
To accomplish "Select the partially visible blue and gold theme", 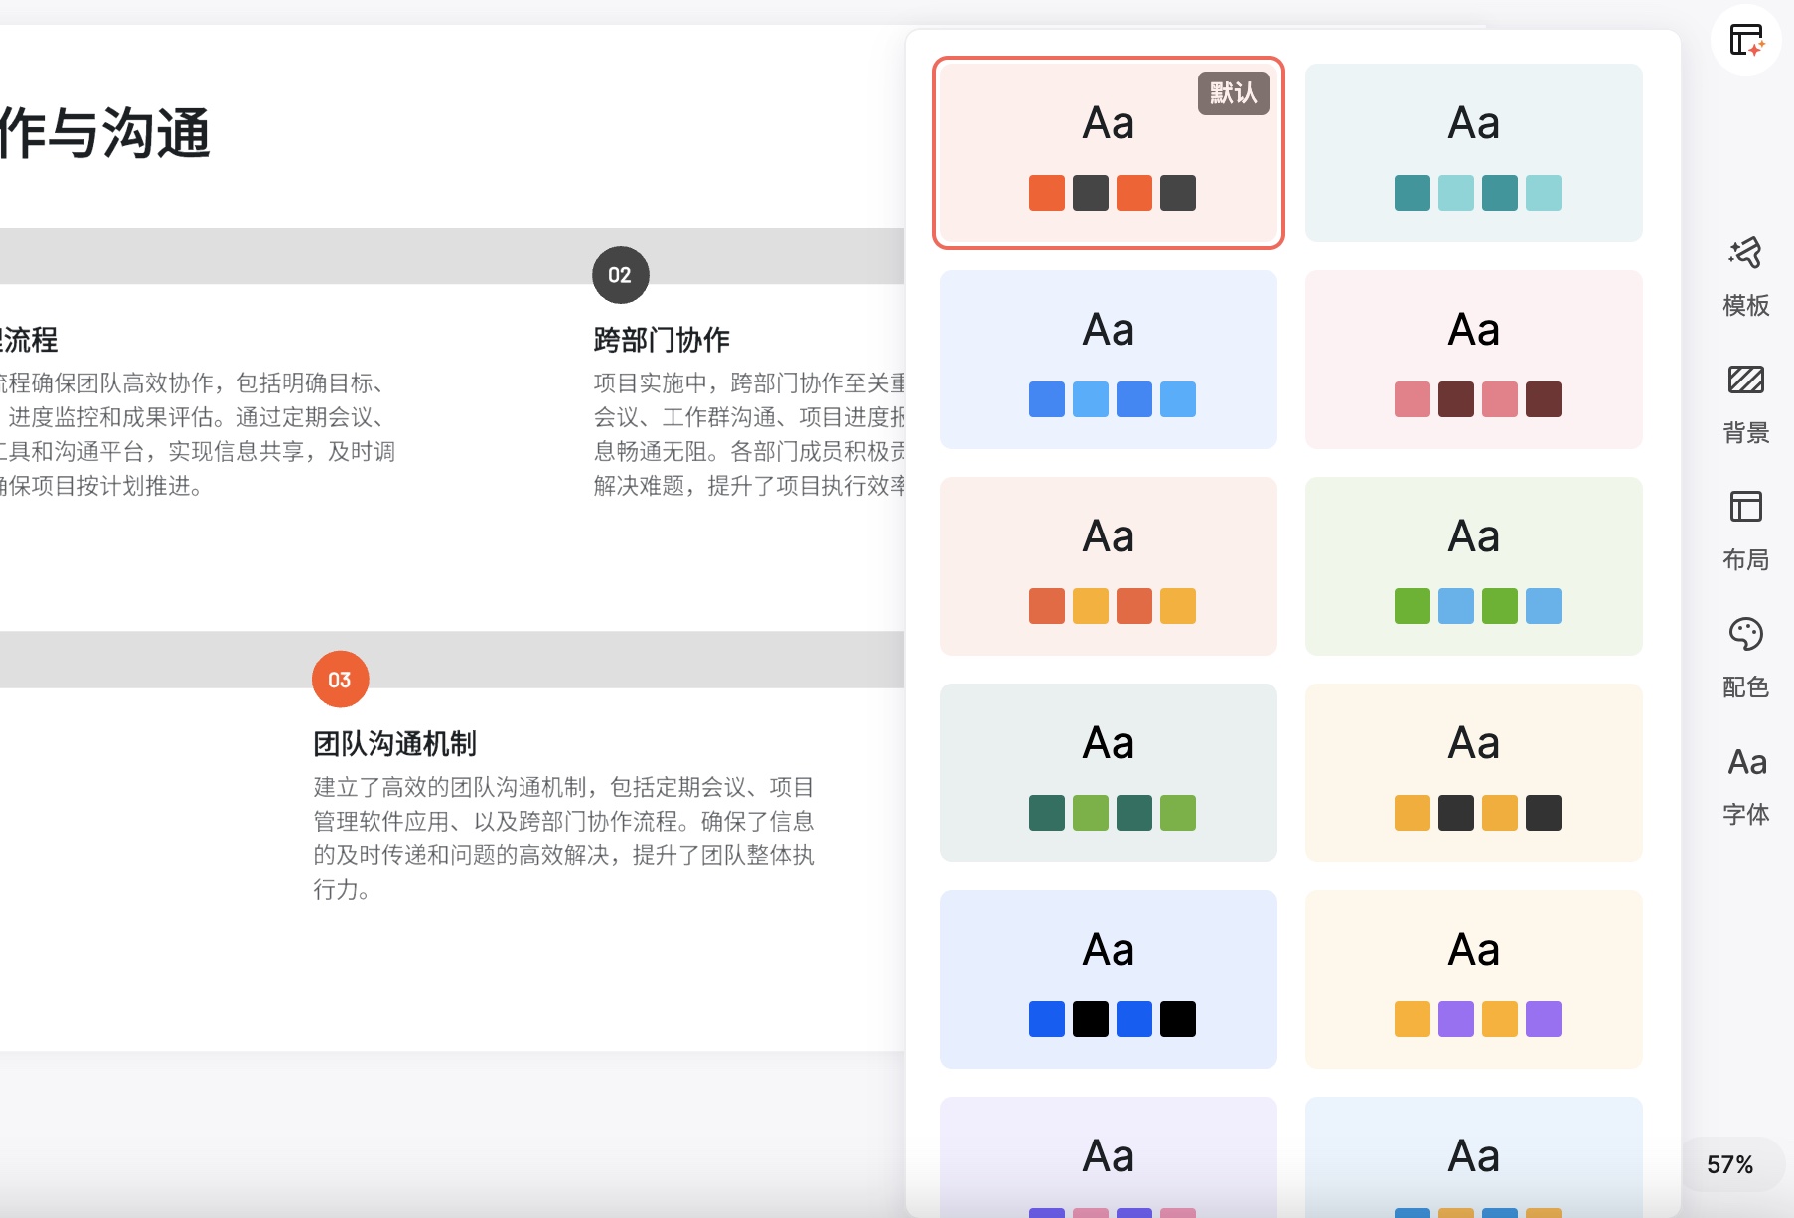I will [1474, 1157].
